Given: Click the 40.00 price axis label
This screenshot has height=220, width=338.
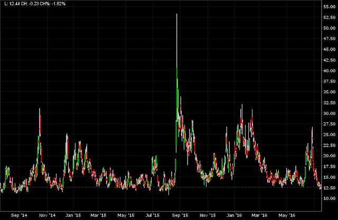Looking at the screenshot, I should [330, 71].
